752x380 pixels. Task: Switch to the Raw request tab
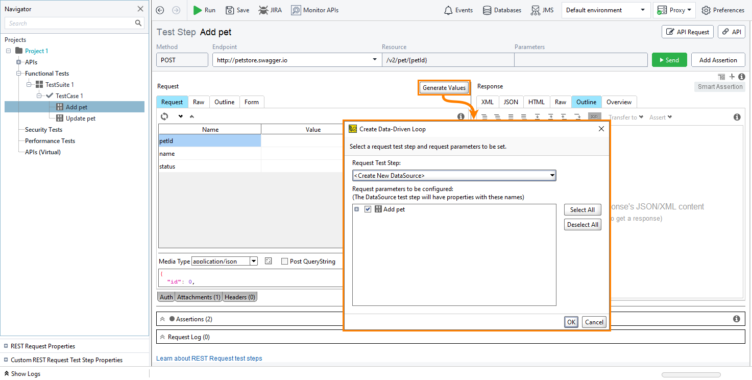[x=199, y=102]
